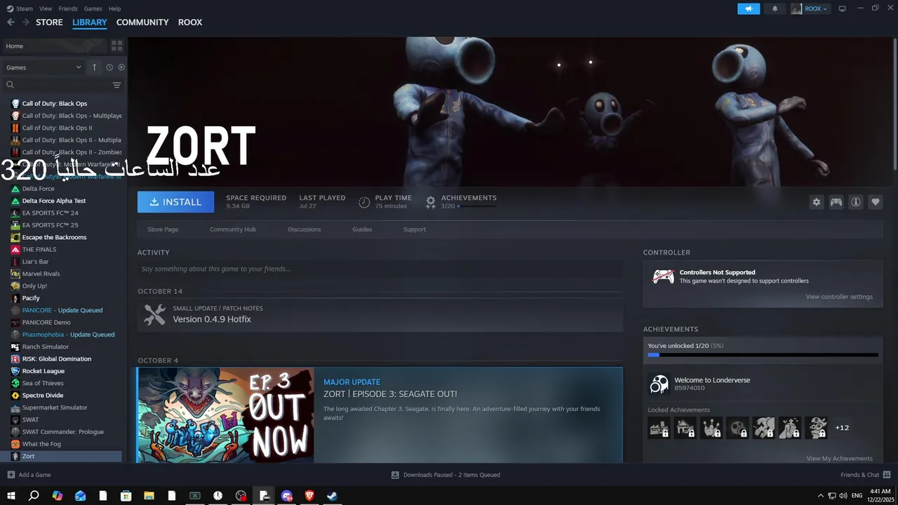Image resolution: width=898 pixels, height=505 pixels.
Task: Open game settings gear for Zort
Action: click(x=817, y=202)
